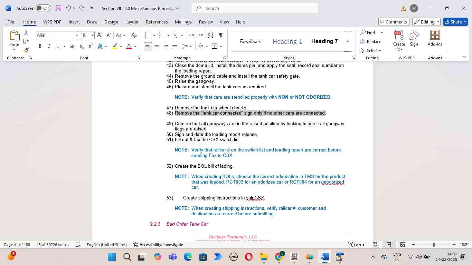Apply the Heading 1 style
Screen dimensions: 472x265
[x=287, y=41]
